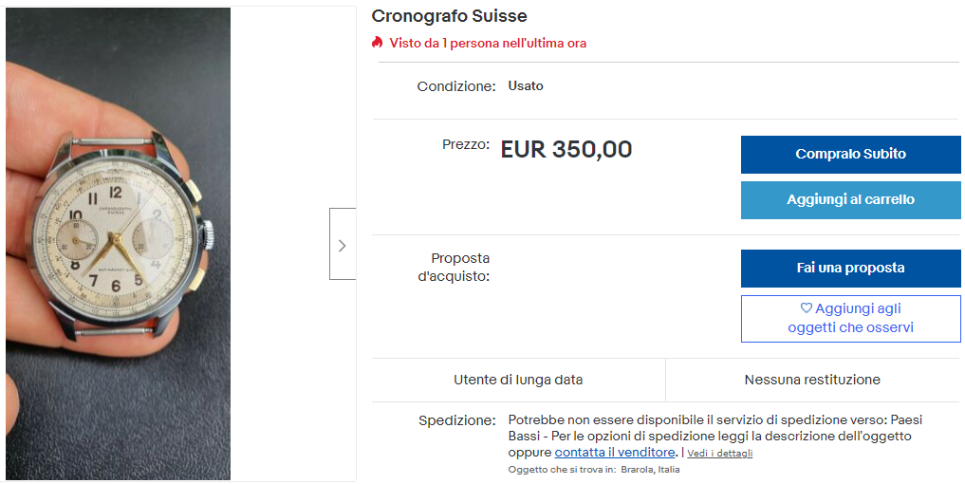Image resolution: width=965 pixels, height=484 pixels.
Task: Click the Brarola, Italia location text
Action: 650,470
